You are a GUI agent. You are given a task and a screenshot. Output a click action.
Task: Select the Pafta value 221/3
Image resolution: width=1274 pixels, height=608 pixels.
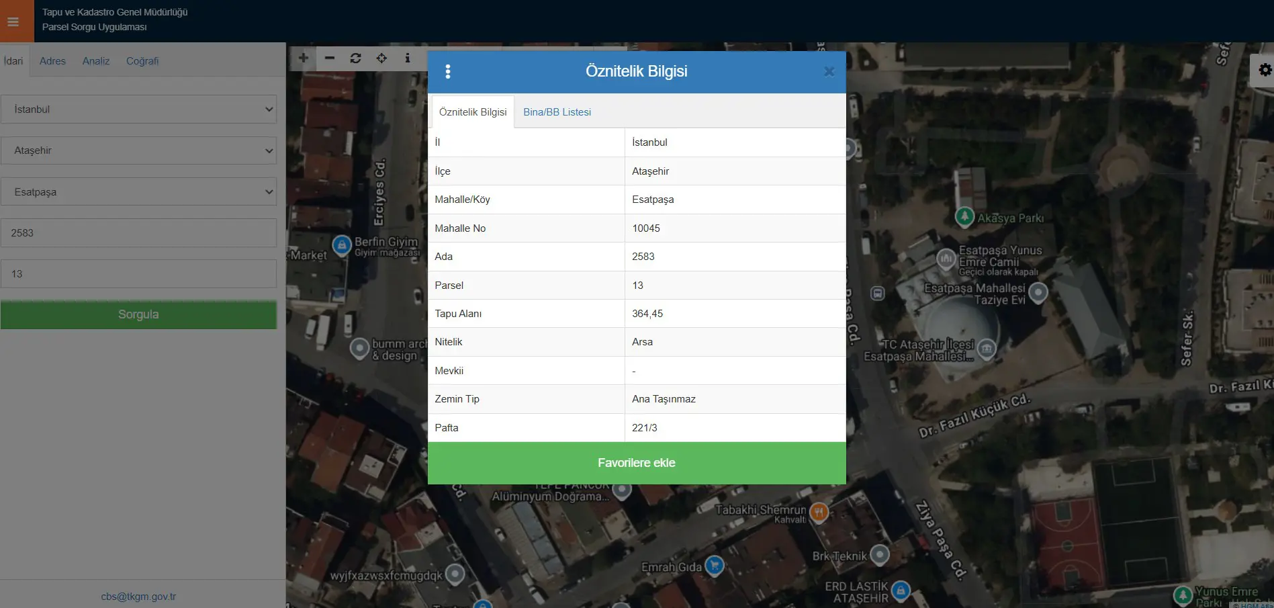tap(645, 428)
